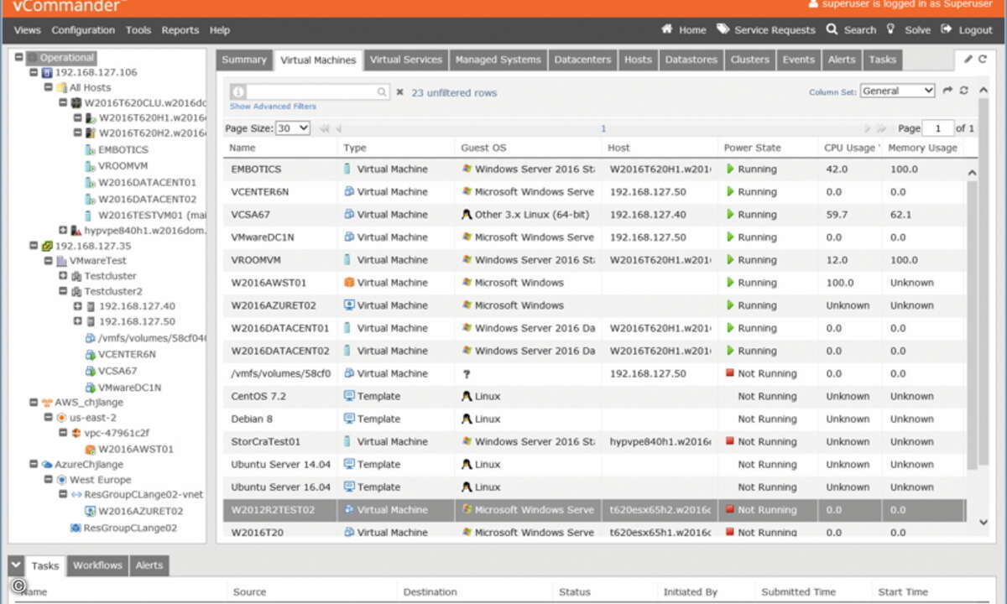The height and width of the screenshot is (604, 1007).
Task: Select the Ubuntu Server 16.04 row name
Action: [x=281, y=487]
